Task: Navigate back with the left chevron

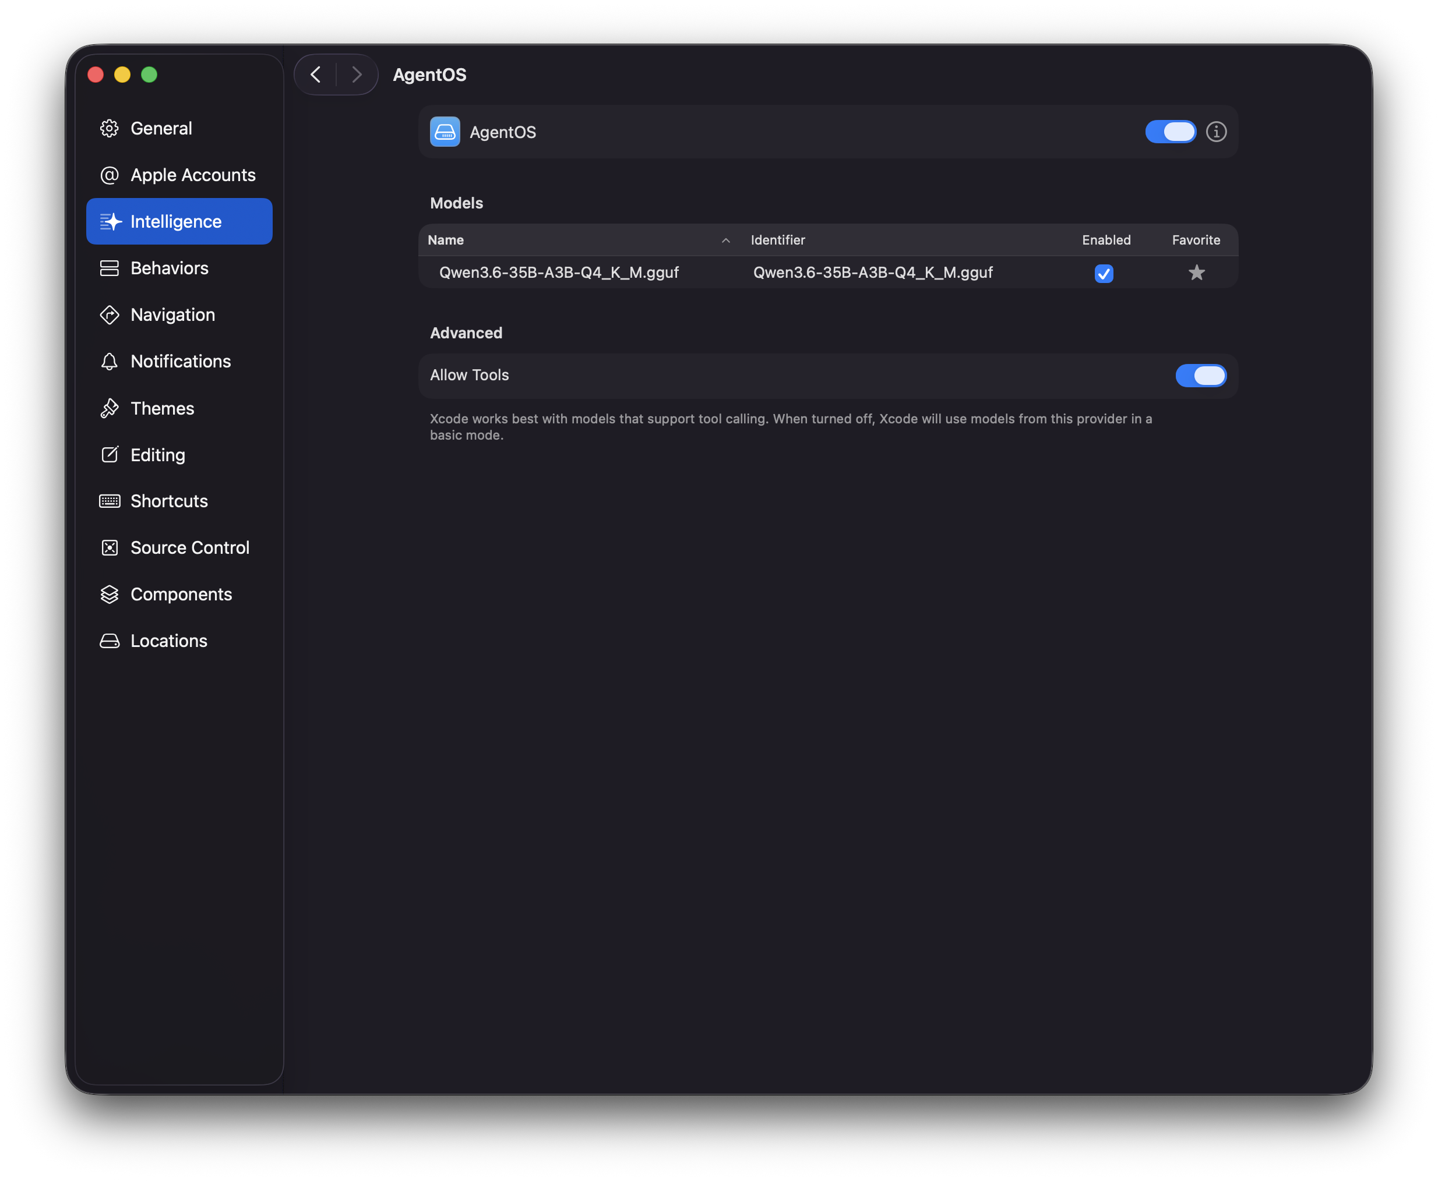Action: click(316, 74)
